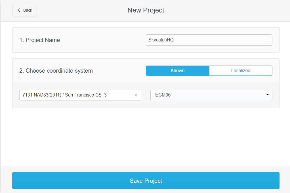290x193 pixels.
Task: Go back using the Back button
Action: (x=24, y=10)
